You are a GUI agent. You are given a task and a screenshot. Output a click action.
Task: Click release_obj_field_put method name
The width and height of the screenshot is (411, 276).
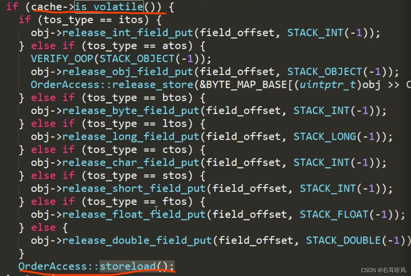click(128, 72)
